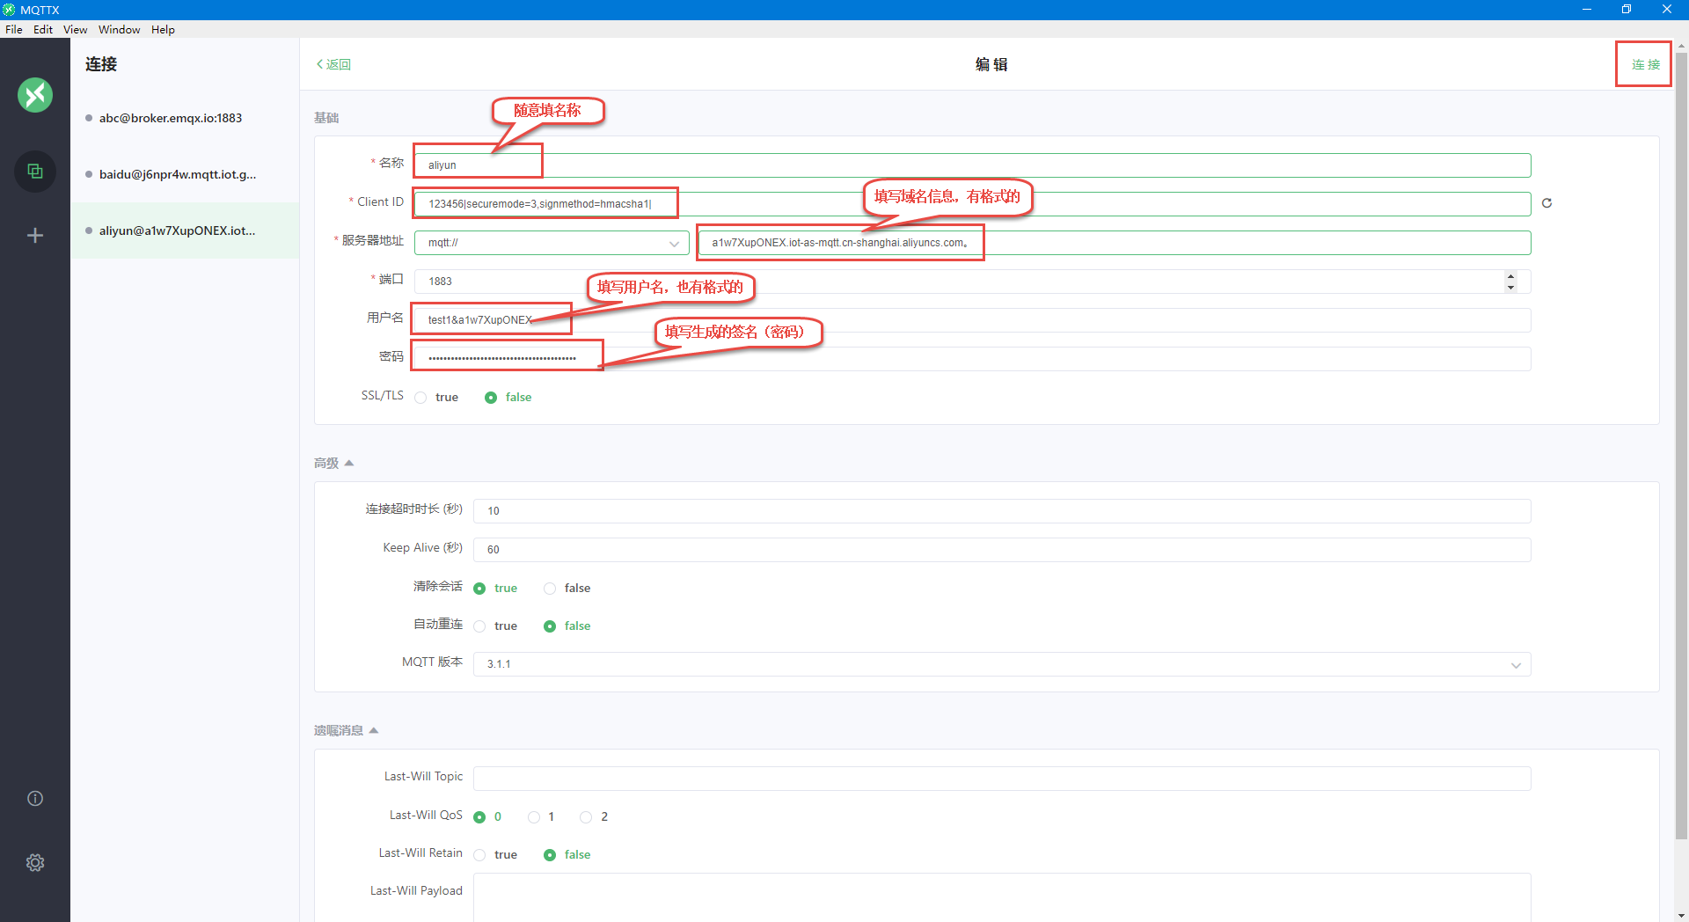Click the vertical scrollbar of the edit form
Viewport: 1689px width, 922px height.
(x=1681, y=444)
